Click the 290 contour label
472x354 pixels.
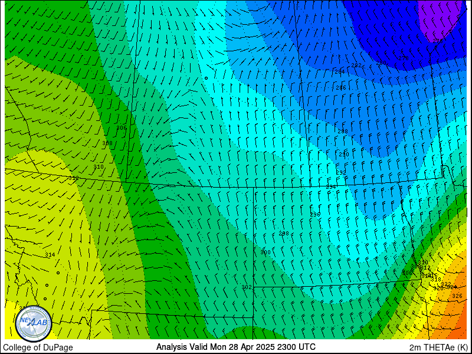[344, 155]
